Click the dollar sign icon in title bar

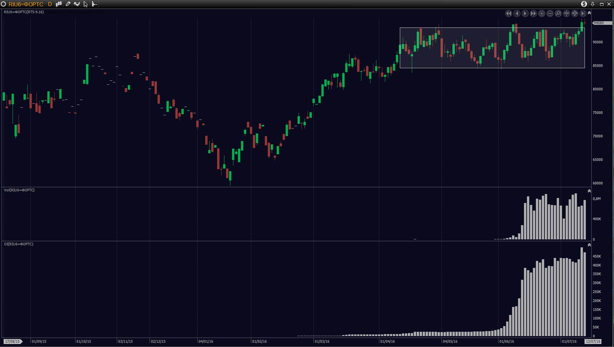[x=584, y=4]
